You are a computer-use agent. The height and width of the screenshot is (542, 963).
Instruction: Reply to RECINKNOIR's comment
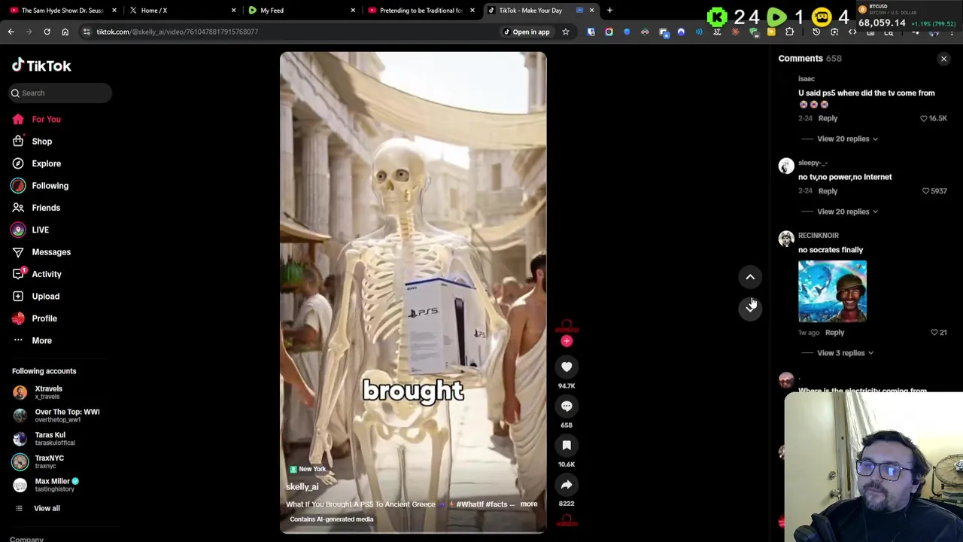click(834, 332)
